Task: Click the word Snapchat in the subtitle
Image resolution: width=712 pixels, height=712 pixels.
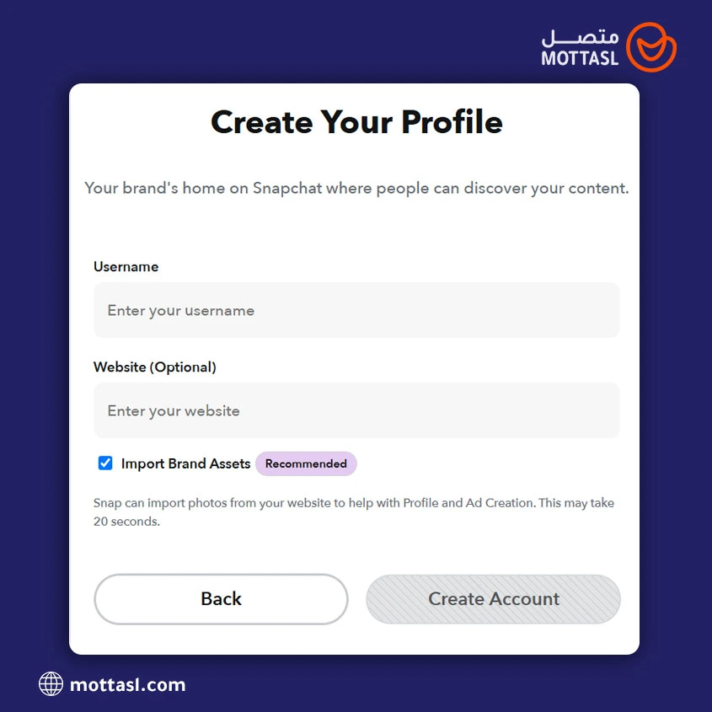Action: click(x=287, y=188)
